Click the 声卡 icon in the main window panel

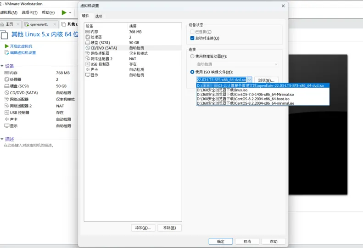coord(7,119)
